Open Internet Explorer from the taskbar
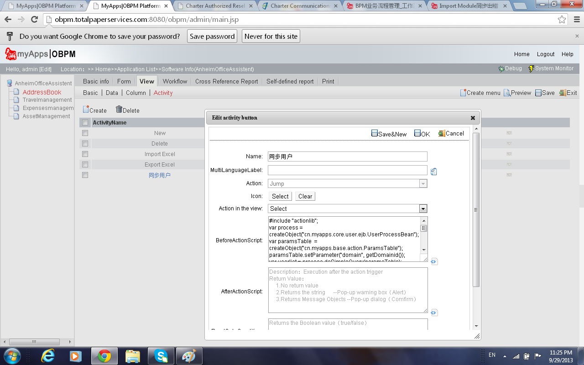 pos(48,356)
